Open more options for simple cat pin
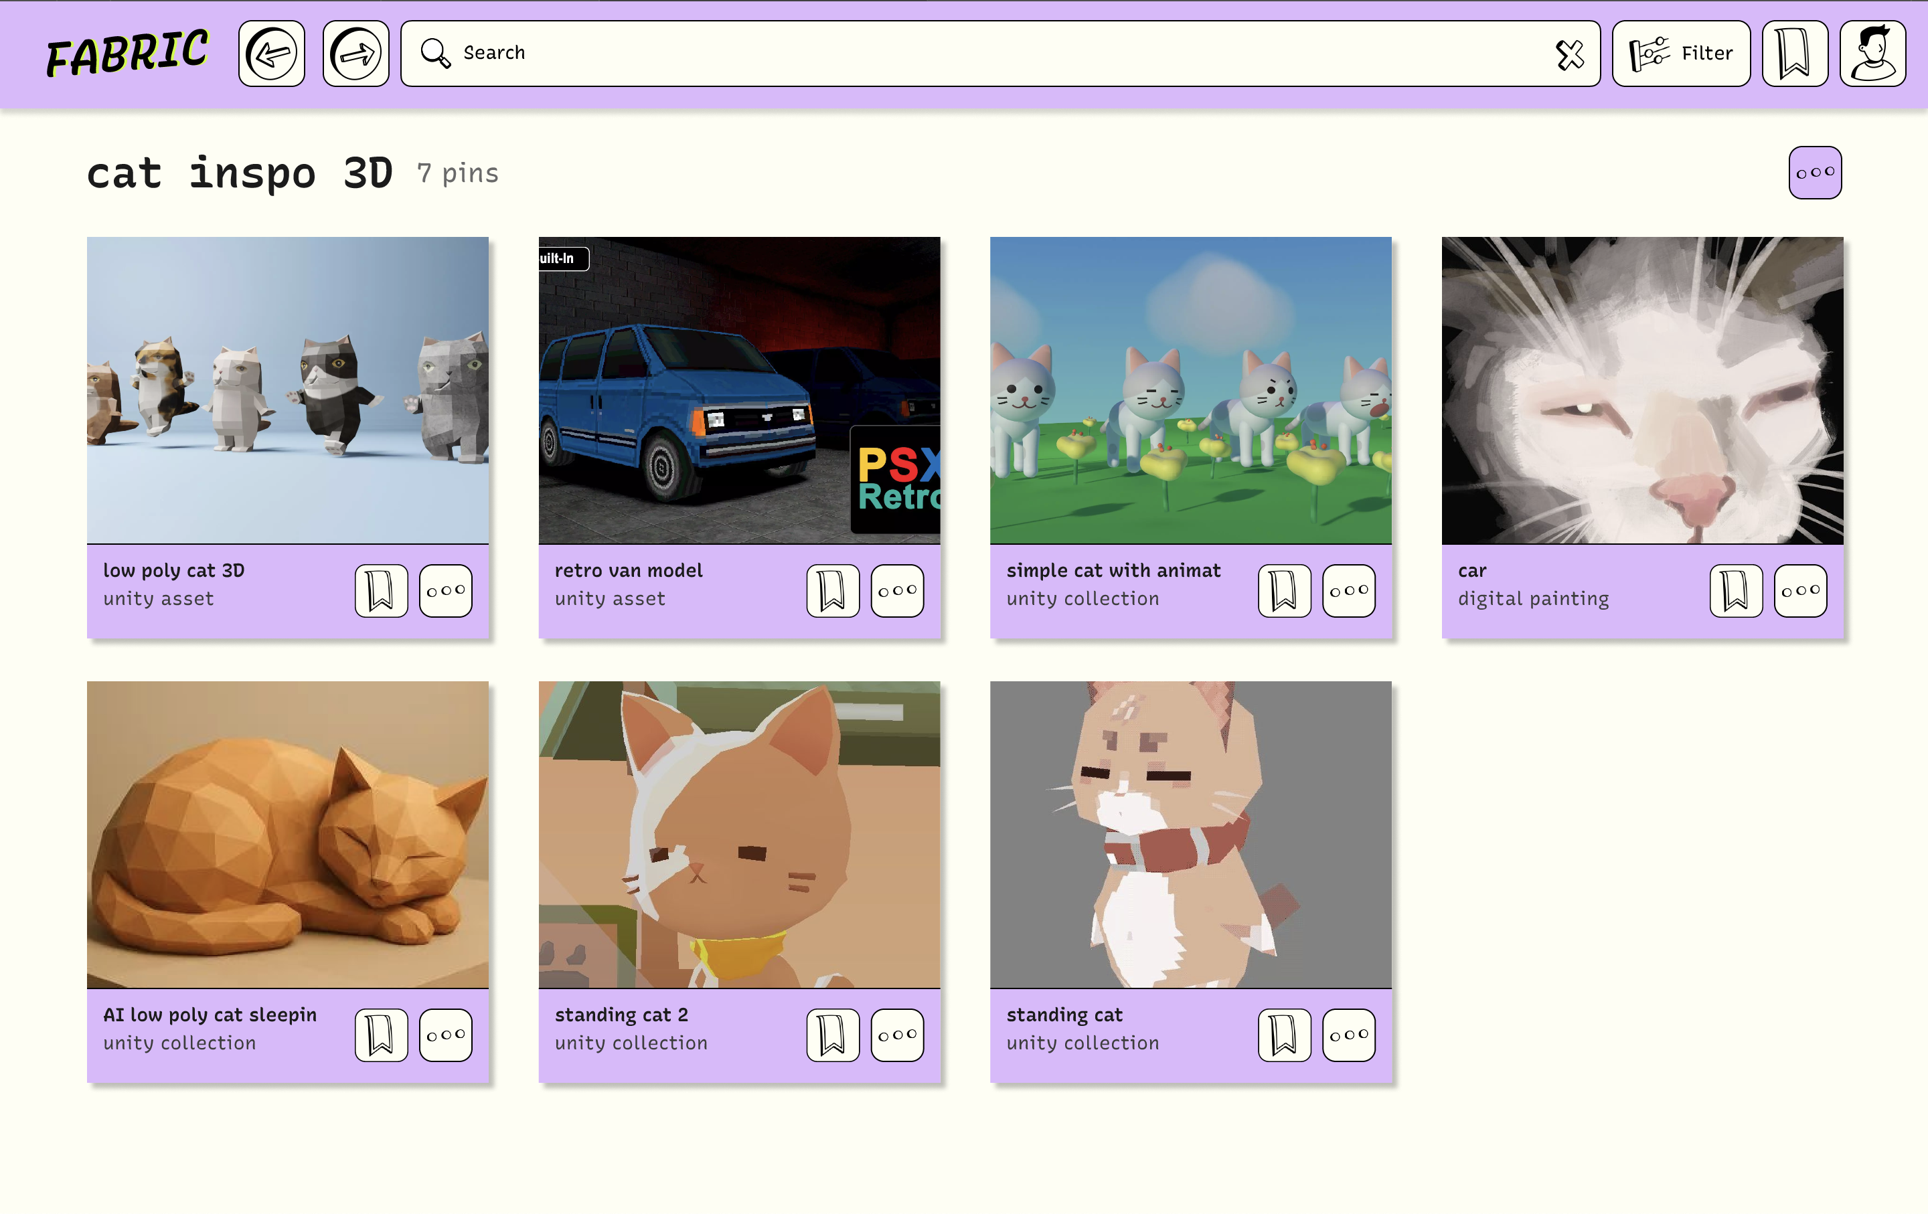 pos(1348,590)
